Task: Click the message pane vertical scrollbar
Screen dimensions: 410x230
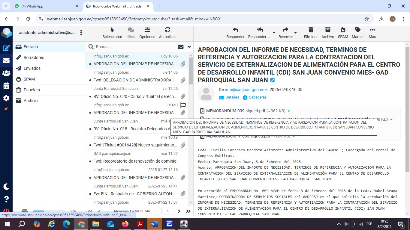Action: pyautogui.click(x=407, y=109)
